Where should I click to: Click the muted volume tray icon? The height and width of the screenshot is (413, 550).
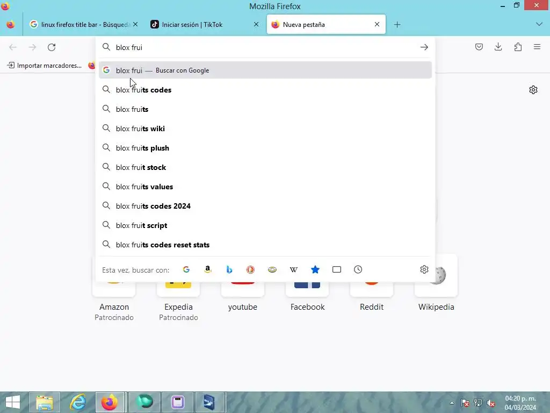point(491,403)
